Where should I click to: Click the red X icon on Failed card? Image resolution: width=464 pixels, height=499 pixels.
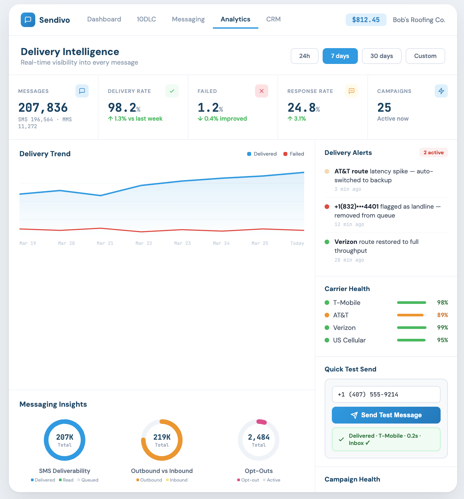[x=262, y=91]
